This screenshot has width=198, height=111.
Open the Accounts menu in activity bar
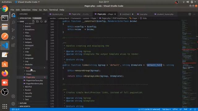pos(13,96)
